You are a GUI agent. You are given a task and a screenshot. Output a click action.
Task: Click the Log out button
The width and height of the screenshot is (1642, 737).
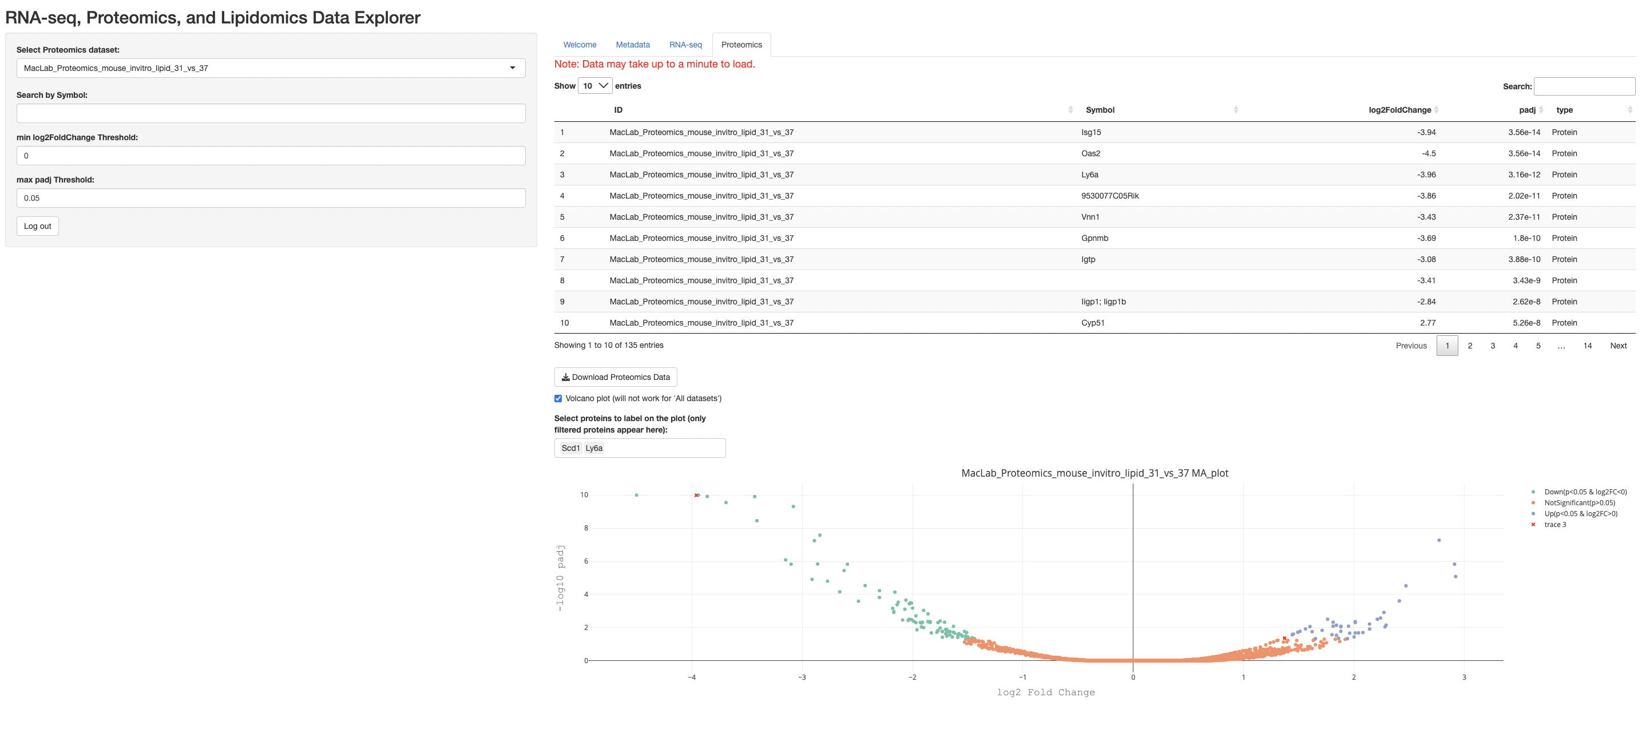pyautogui.click(x=37, y=225)
